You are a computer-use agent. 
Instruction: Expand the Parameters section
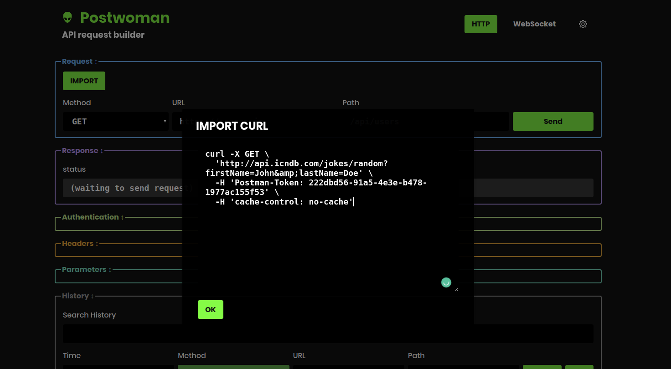click(87, 270)
